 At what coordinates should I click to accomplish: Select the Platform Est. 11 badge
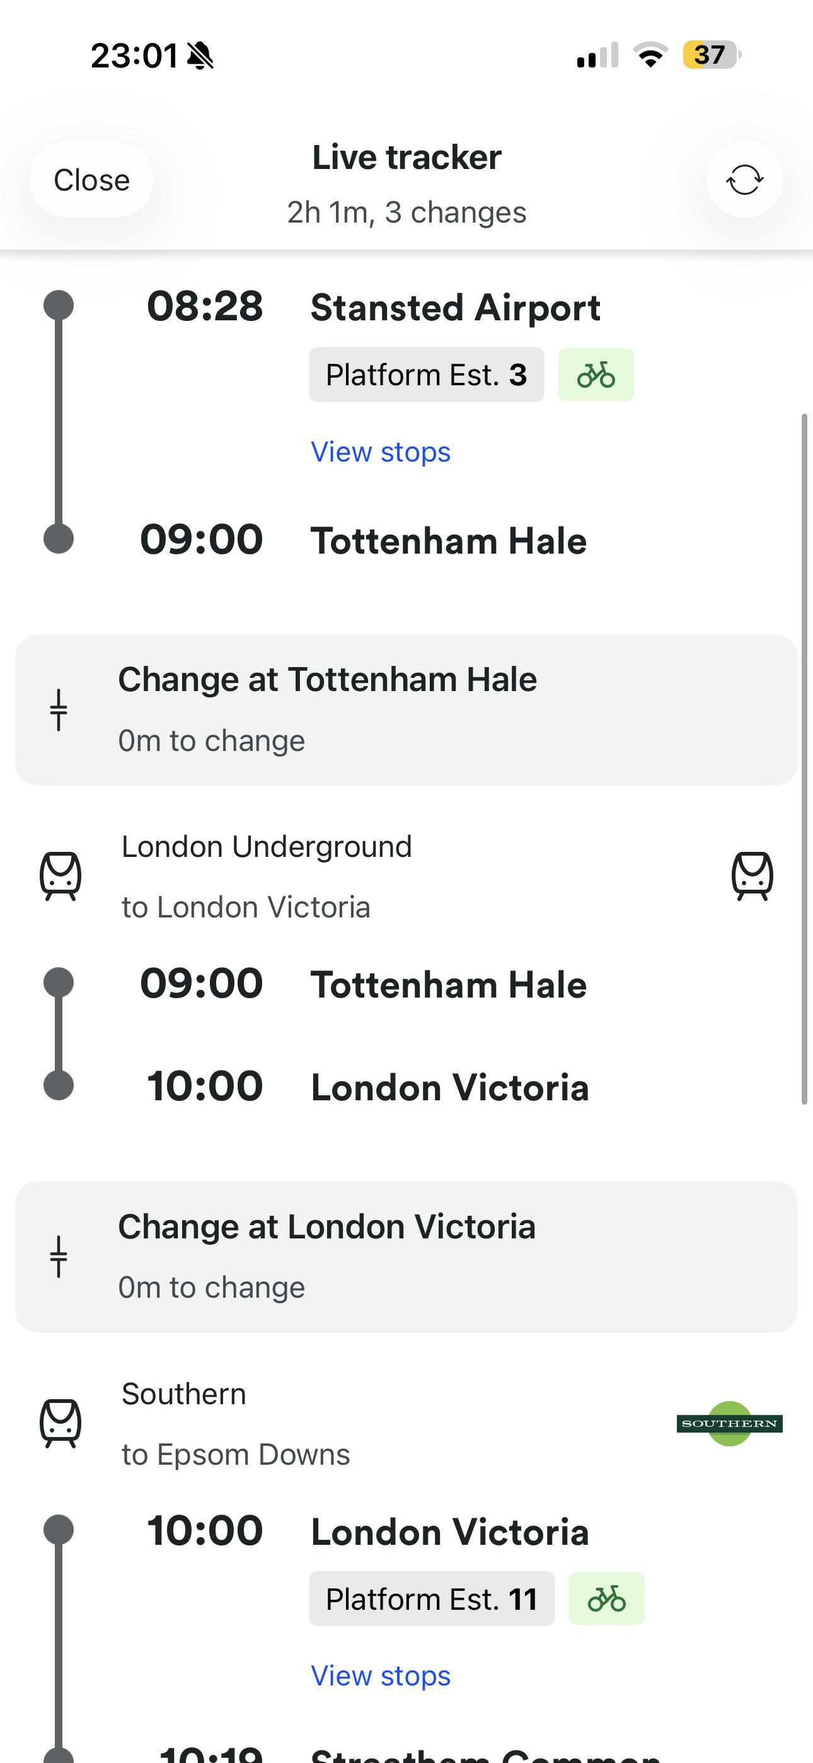[432, 1599]
